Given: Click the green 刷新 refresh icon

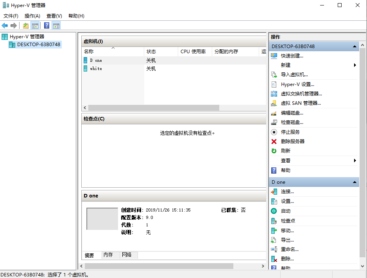Looking at the screenshot, I should coord(274,151).
